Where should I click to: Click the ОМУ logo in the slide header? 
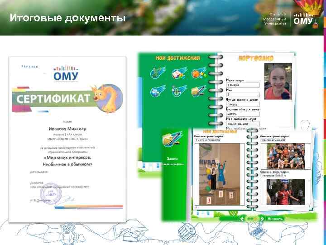click(303, 19)
